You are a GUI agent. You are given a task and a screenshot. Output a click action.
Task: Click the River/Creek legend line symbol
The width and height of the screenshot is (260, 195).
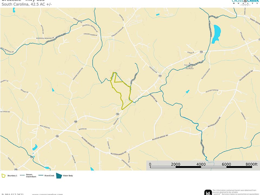pos(41,175)
